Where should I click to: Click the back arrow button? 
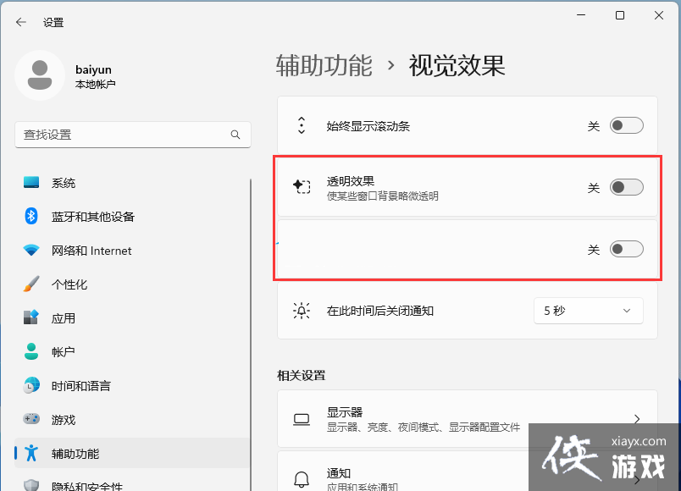19,22
